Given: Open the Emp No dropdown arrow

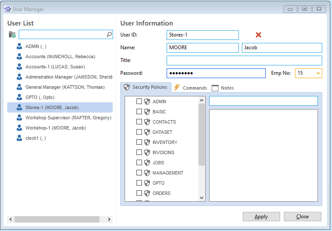Looking at the screenshot, I should pyautogui.click(x=318, y=73).
